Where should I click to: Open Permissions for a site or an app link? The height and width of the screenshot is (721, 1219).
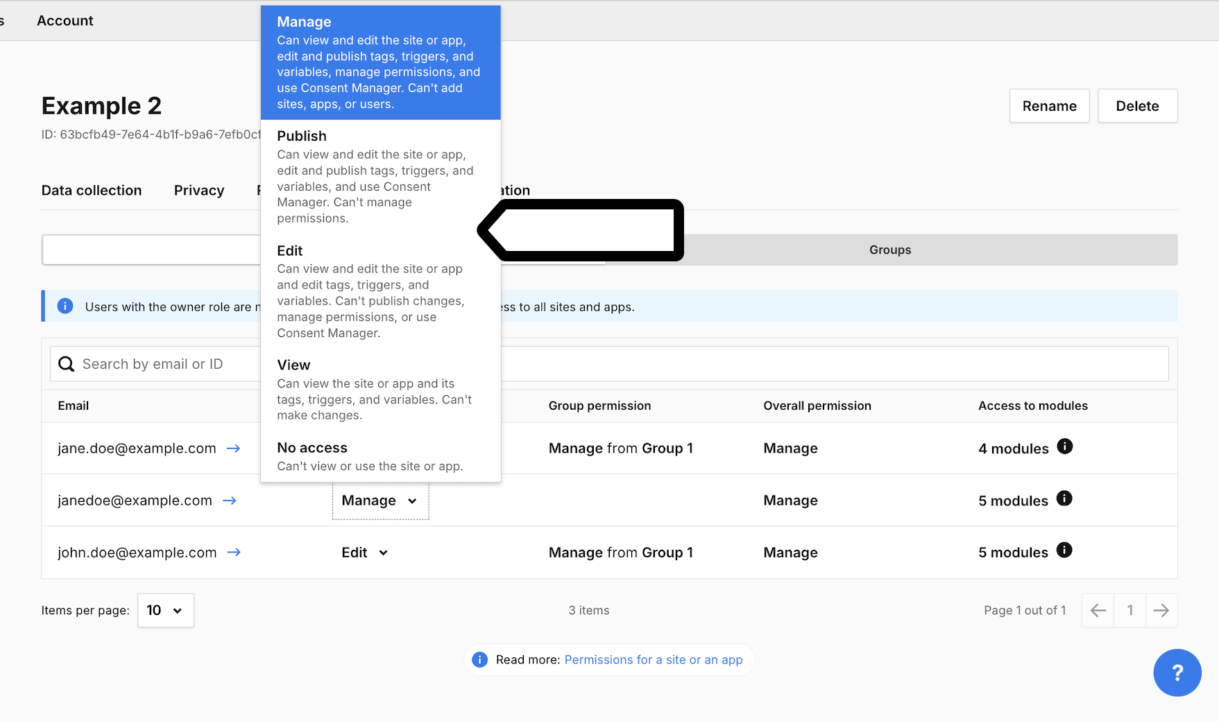coord(654,660)
